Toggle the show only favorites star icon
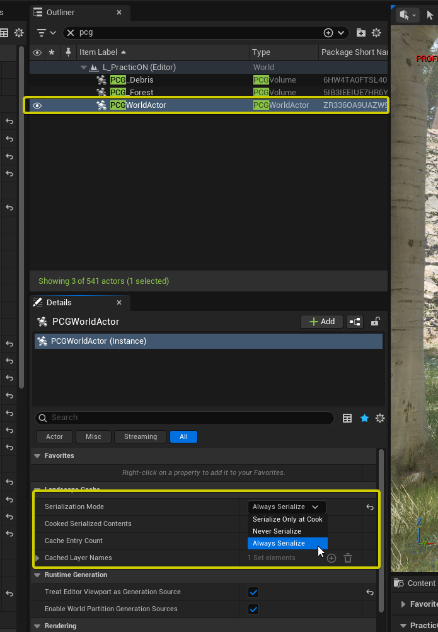438x632 pixels. (x=364, y=418)
